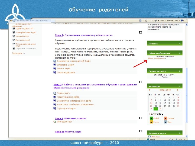Open 'Ноябрь 2010' month link in calendar
Screen dimensions: 195x146
pos(165,90)
